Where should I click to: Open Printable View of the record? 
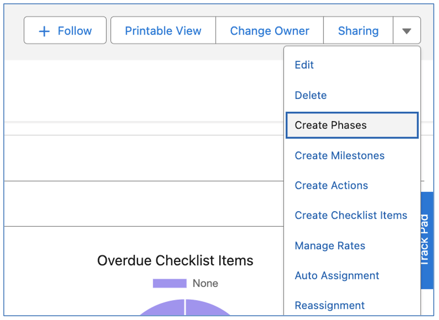[162, 31]
